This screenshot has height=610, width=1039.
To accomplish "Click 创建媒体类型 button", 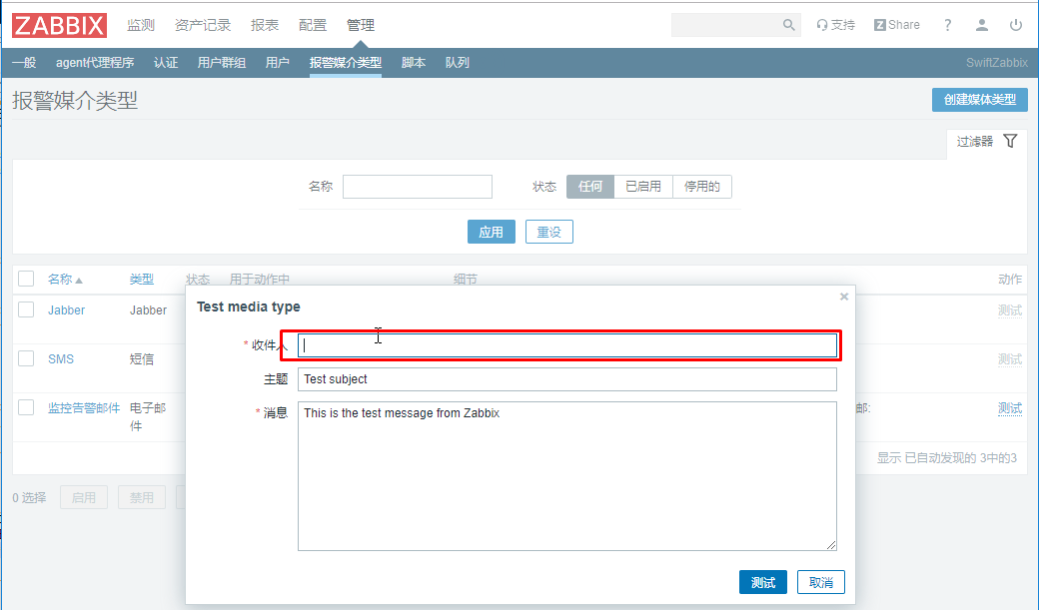I will click(979, 100).
